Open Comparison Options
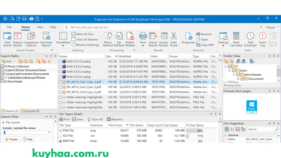 click(31, 39)
